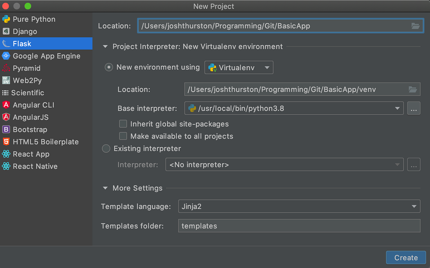Viewport: 430px width, 268px height.
Task: Browse for project location folder icon
Action: (x=415, y=26)
